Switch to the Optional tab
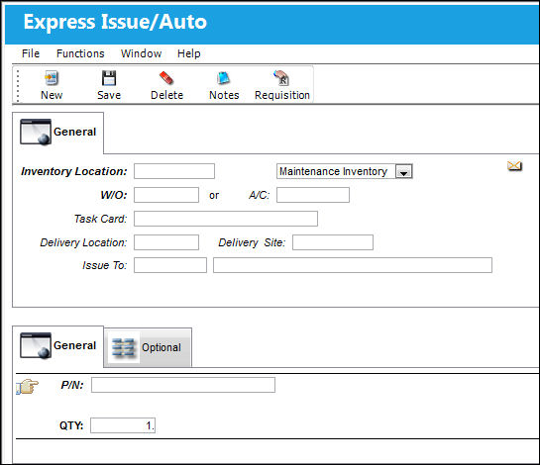 pyautogui.click(x=148, y=347)
